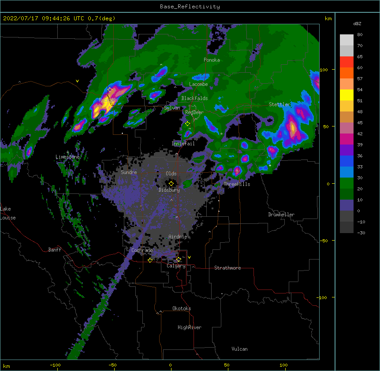This screenshot has width=380, height=371.
Task: Click the 45 value on dBZ scale
Action: tap(360, 122)
